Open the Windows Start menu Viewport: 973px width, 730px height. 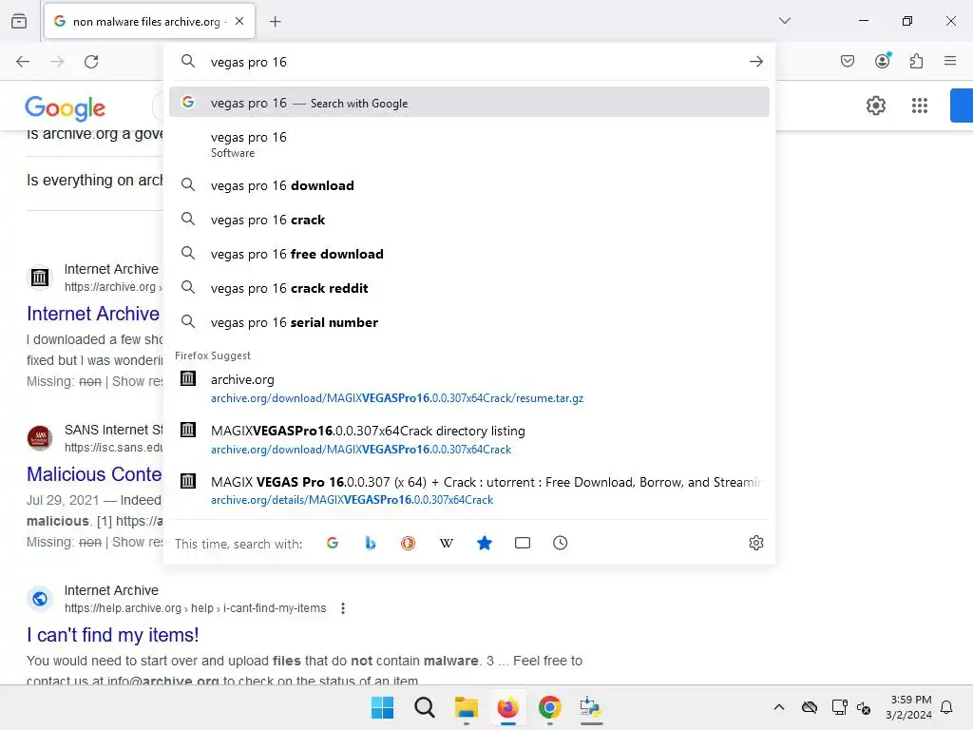click(x=382, y=707)
